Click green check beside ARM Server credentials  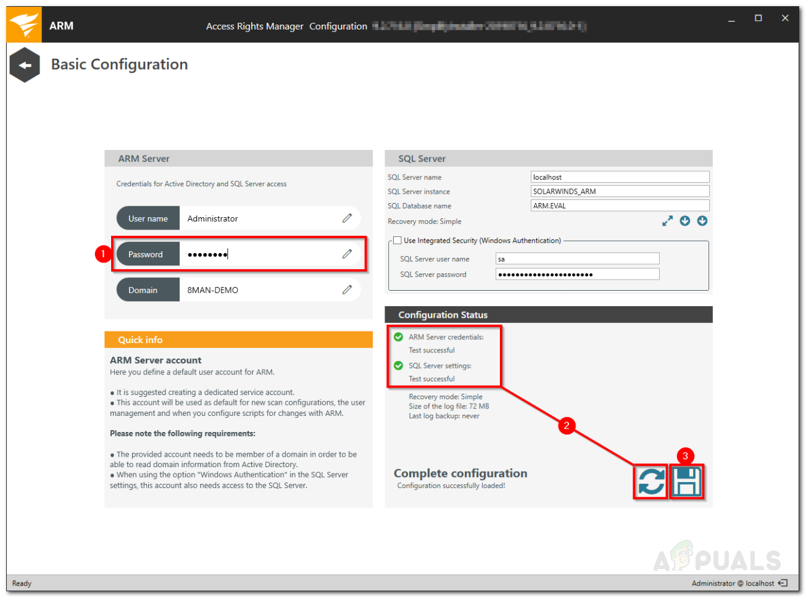(399, 337)
